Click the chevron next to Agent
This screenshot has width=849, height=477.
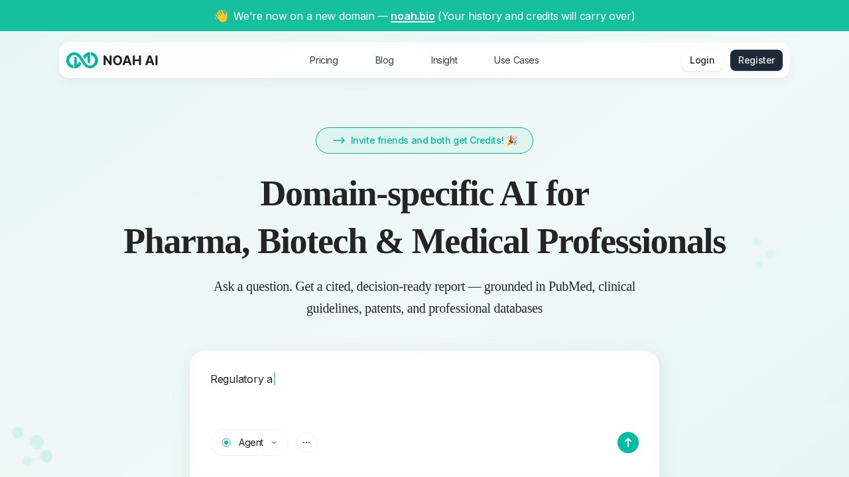pyautogui.click(x=274, y=443)
